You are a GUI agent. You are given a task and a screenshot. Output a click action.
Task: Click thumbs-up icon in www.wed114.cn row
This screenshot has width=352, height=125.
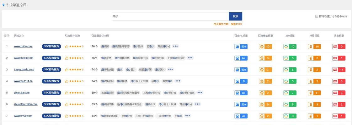[x=67, y=81]
